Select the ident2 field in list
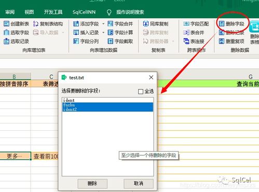Screen dimensions: 259x192 point(107,109)
